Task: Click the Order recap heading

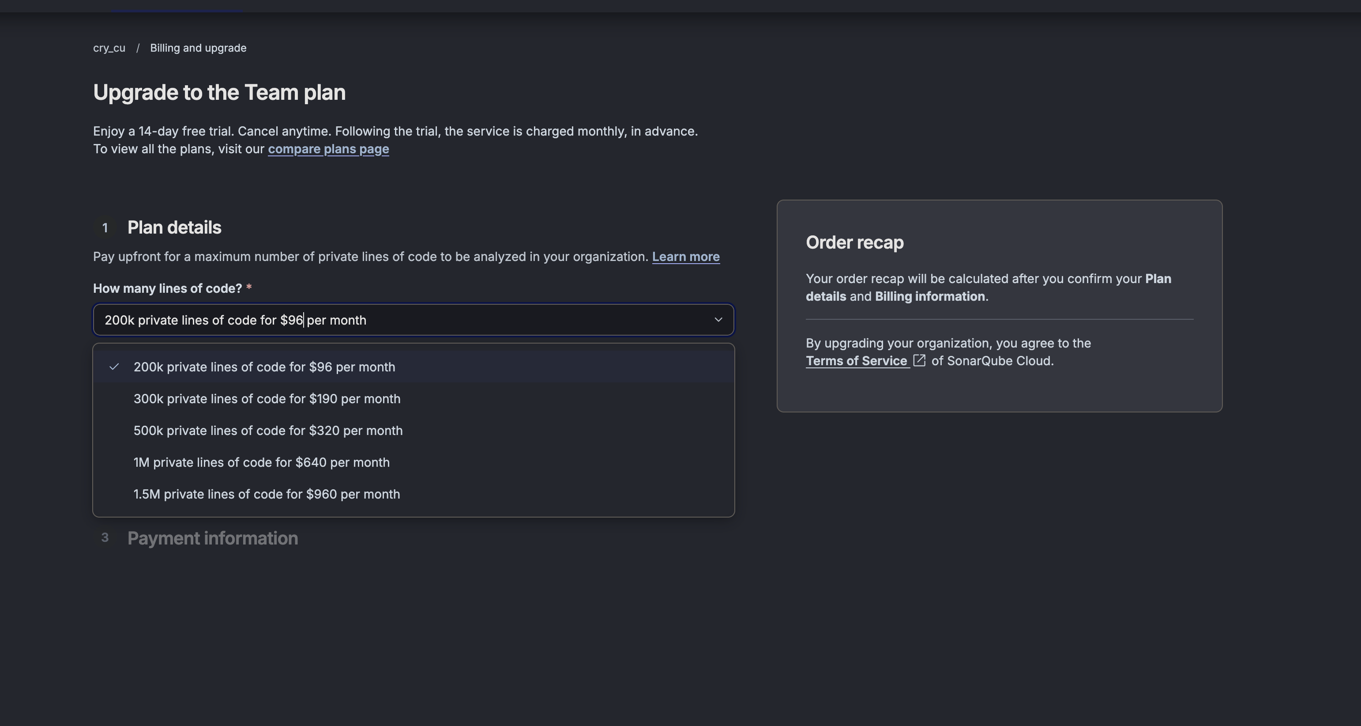Action: click(x=854, y=242)
